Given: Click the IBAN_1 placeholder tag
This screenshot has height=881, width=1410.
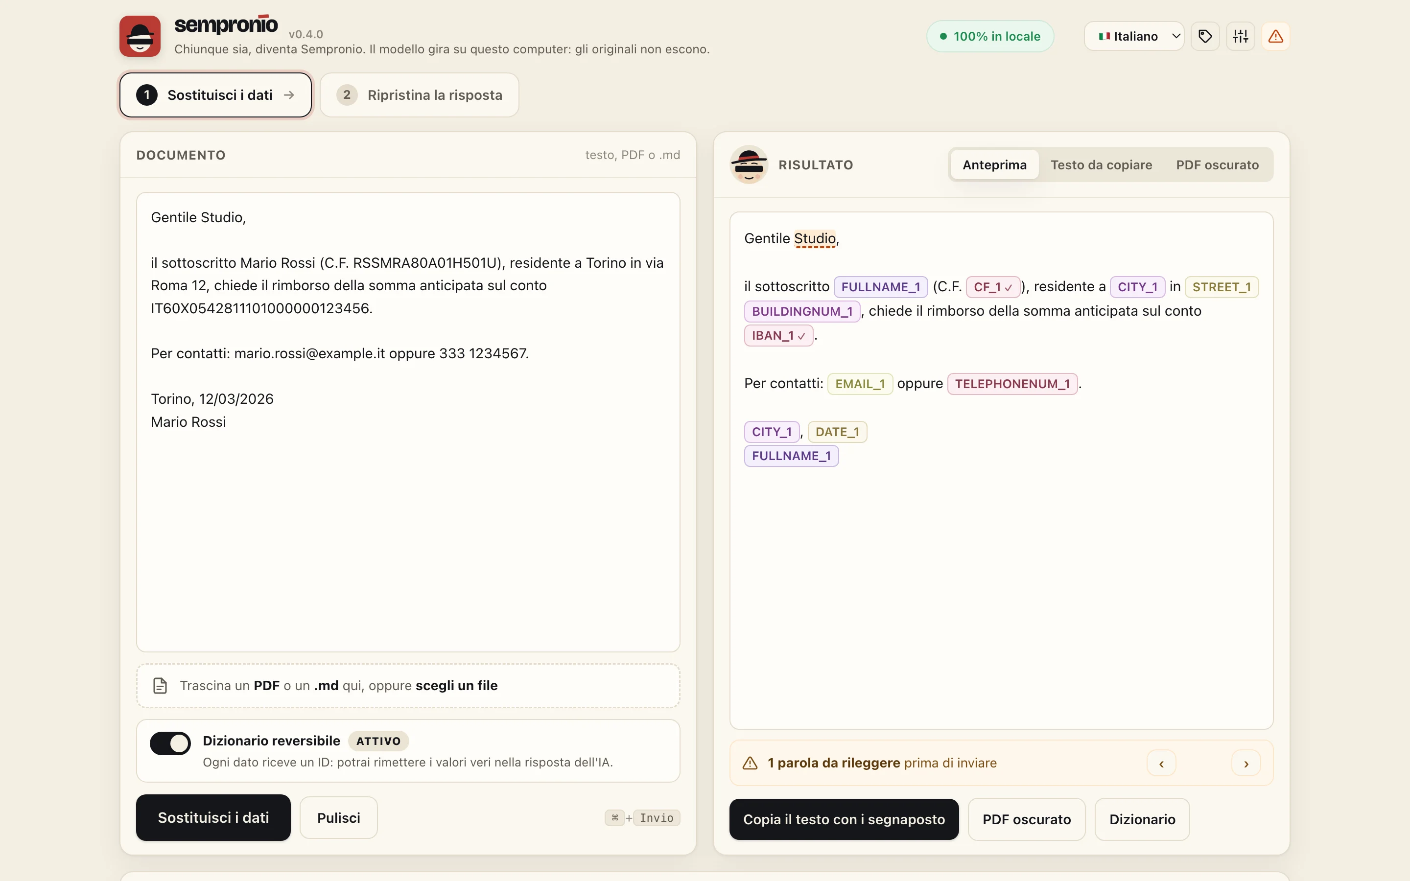Looking at the screenshot, I should (778, 336).
